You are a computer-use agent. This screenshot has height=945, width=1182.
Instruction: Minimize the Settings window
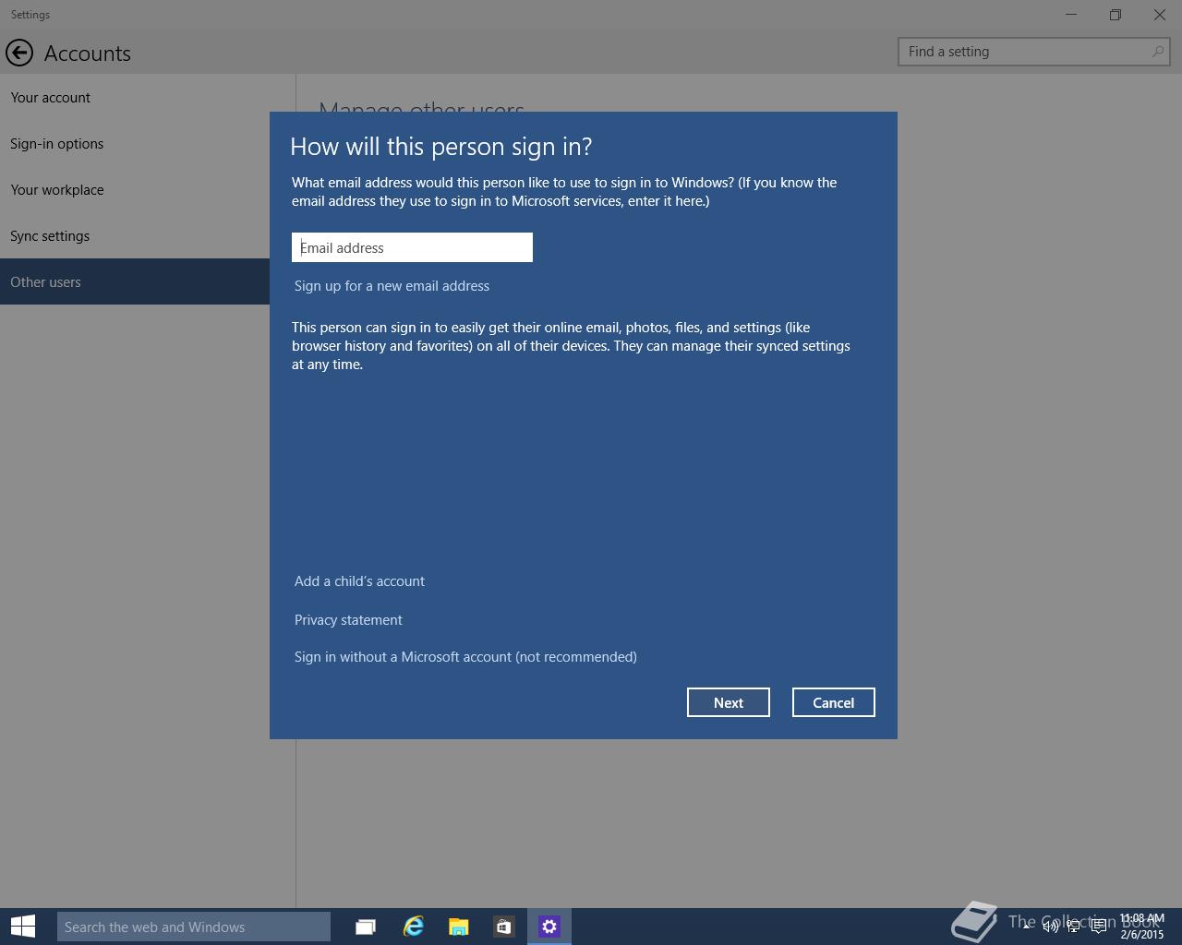[x=1071, y=15]
